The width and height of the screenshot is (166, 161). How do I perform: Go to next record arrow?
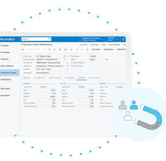(82, 50)
